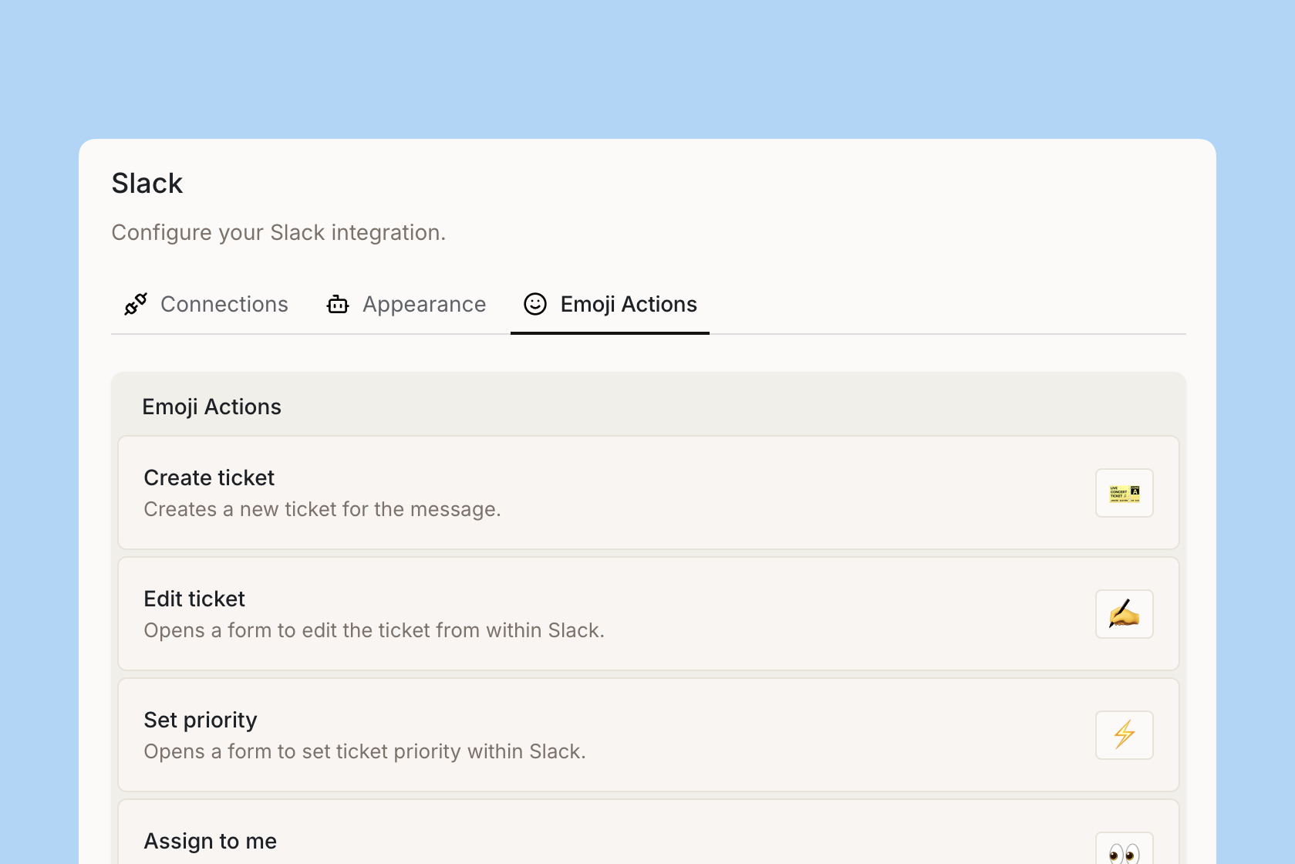Viewport: 1295px width, 864px height.
Task: Open the Appearance tab
Action: (424, 305)
